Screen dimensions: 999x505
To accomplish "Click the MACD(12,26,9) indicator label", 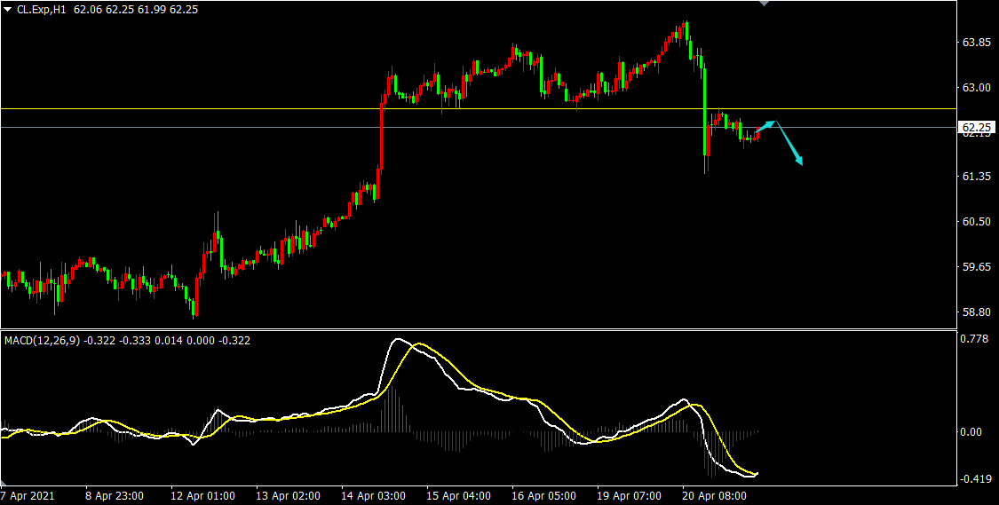I will pos(42,340).
